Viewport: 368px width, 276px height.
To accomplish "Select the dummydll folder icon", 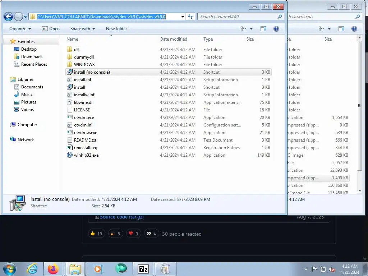I will coord(69,57).
